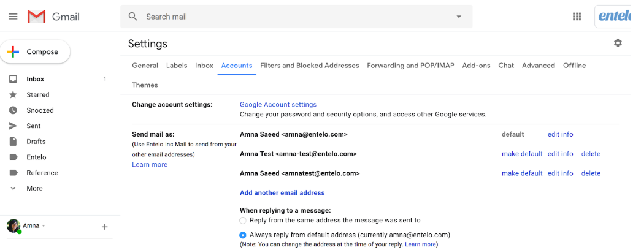Open the settings gear icon
Screen dimensions: 633x250
[x=618, y=43]
